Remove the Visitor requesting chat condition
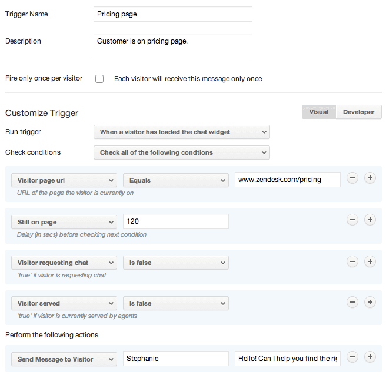386x378 pixels. pos(352,261)
